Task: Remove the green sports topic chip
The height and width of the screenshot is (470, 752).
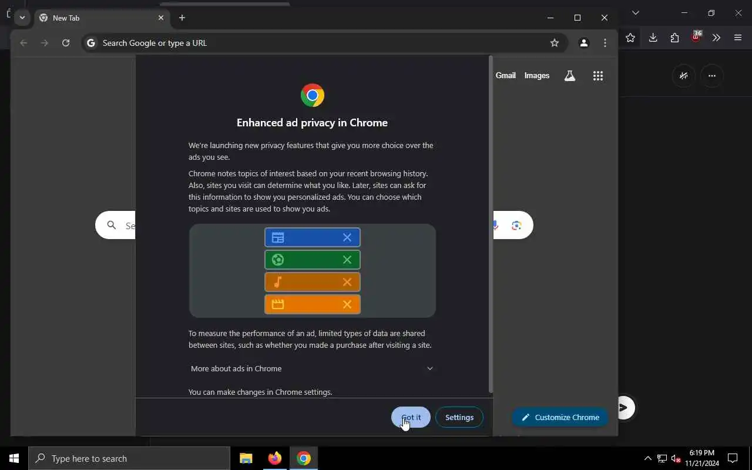Action: [347, 260]
